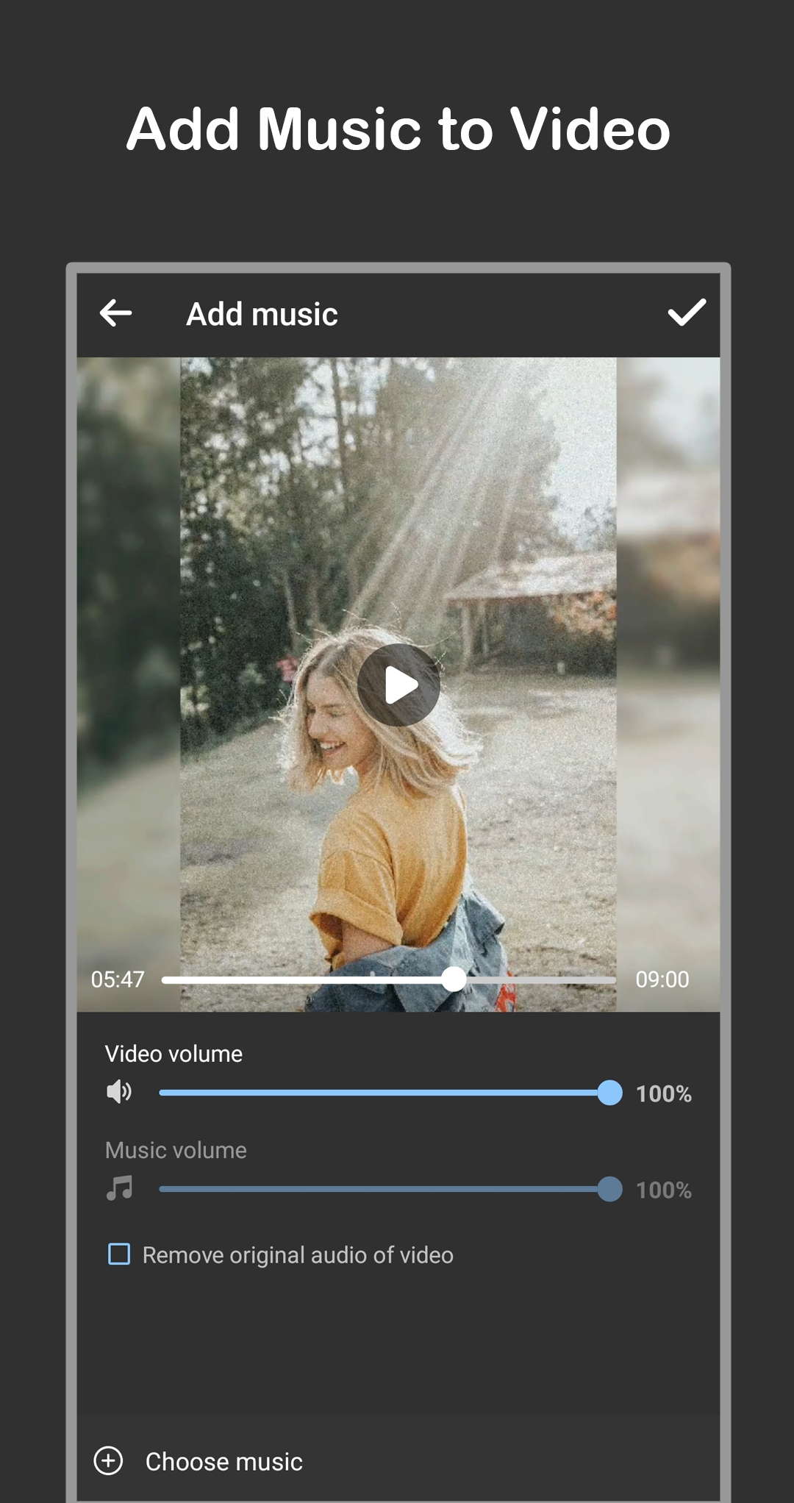Click the video playback seek handle
794x1503 pixels.
(454, 979)
